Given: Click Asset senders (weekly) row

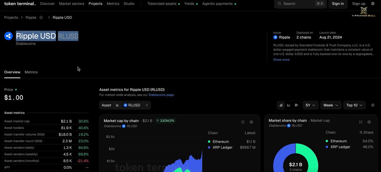Looking at the screenshot, I should [46, 154].
